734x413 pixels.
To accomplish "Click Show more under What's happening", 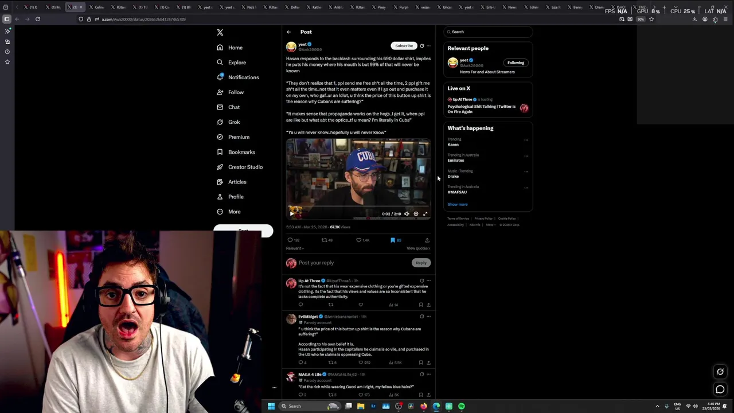I will pos(458,205).
